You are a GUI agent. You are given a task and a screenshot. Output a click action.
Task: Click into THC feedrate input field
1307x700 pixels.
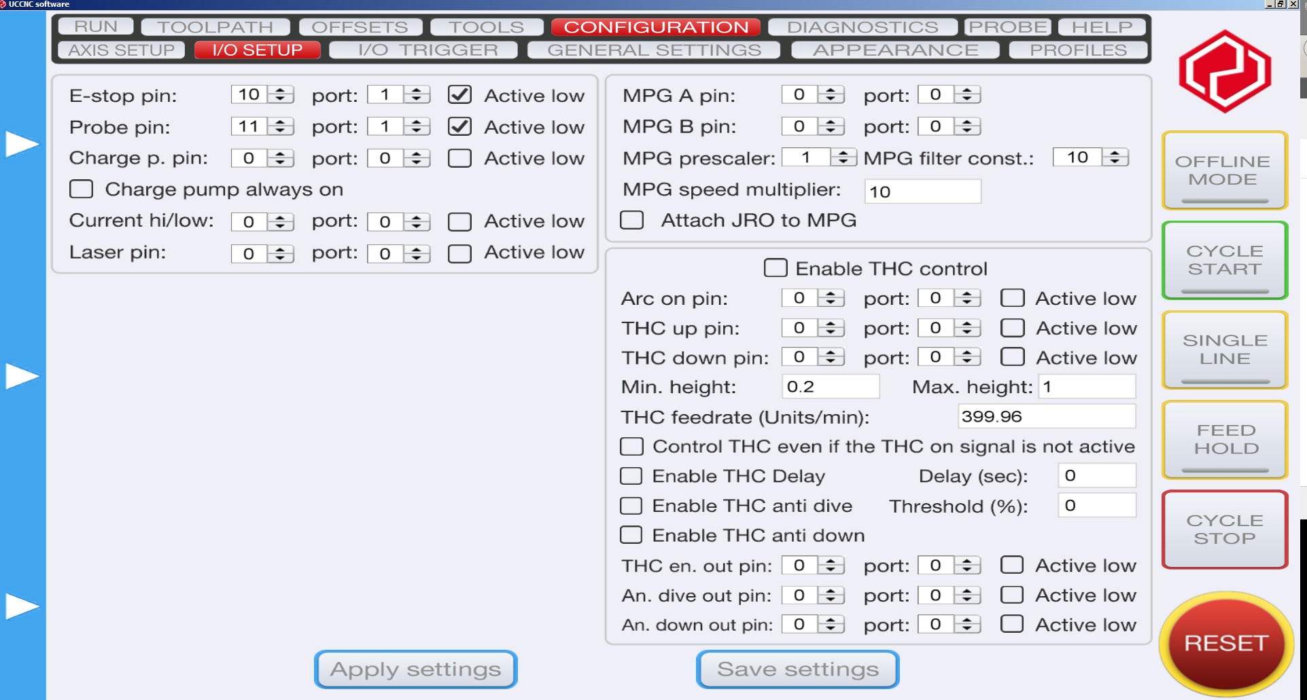(1045, 417)
